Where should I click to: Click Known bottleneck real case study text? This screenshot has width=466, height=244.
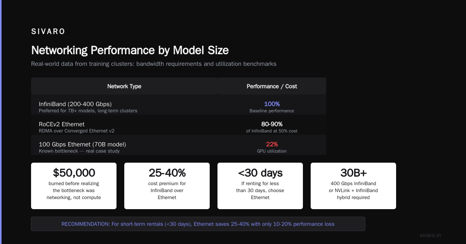[x=79, y=151]
